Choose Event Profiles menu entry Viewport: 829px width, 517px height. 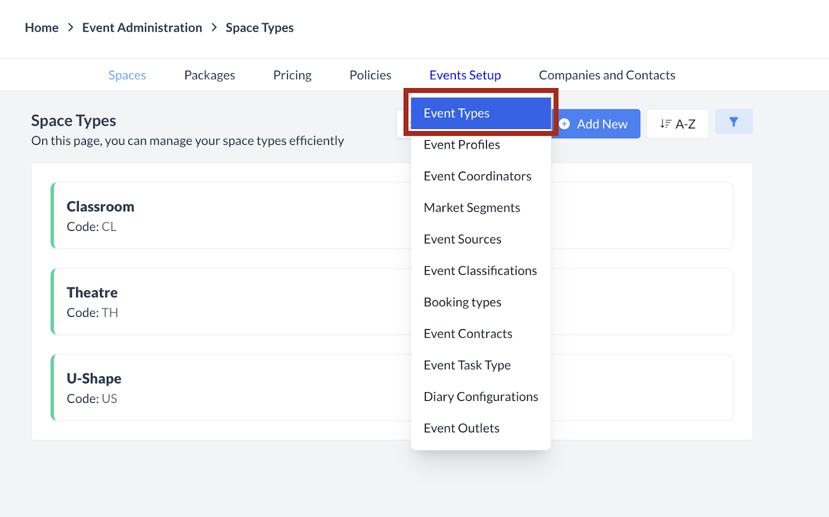click(x=462, y=145)
